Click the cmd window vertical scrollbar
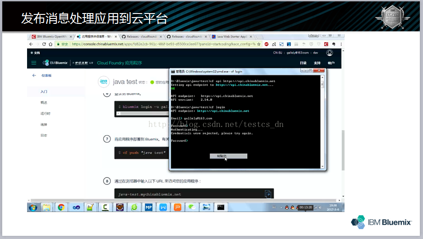 [x=322, y=122]
